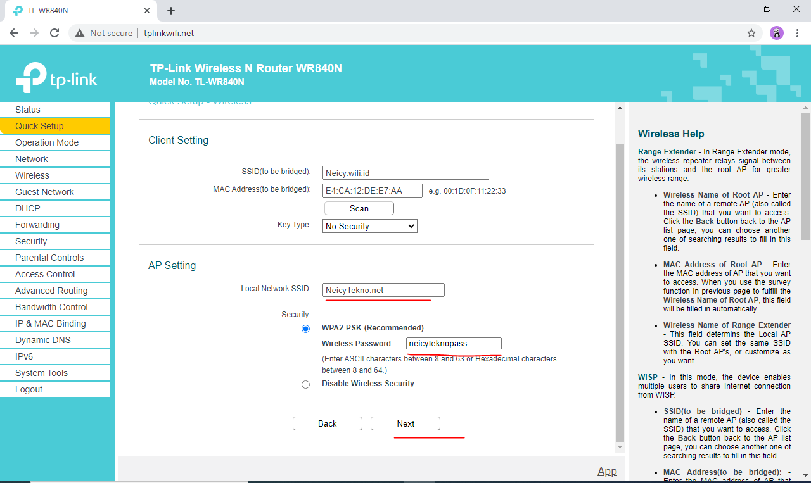The height and width of the screenshot is (483, 811).
Task: Click the address bar URL
Action: (x=169, y=33)
